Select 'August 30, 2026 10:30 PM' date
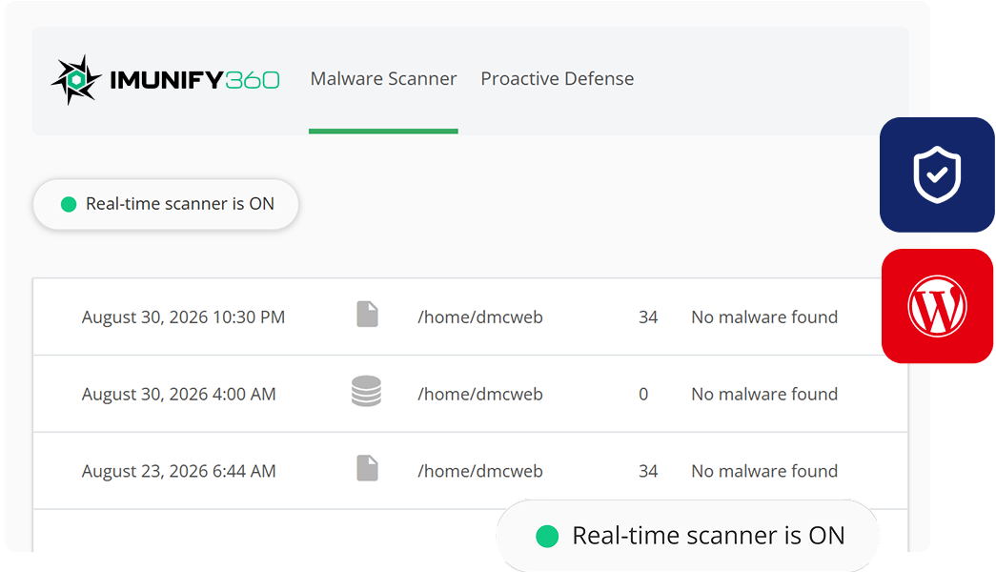The width and height of the screenshot is (996, 572). [183, 317]
